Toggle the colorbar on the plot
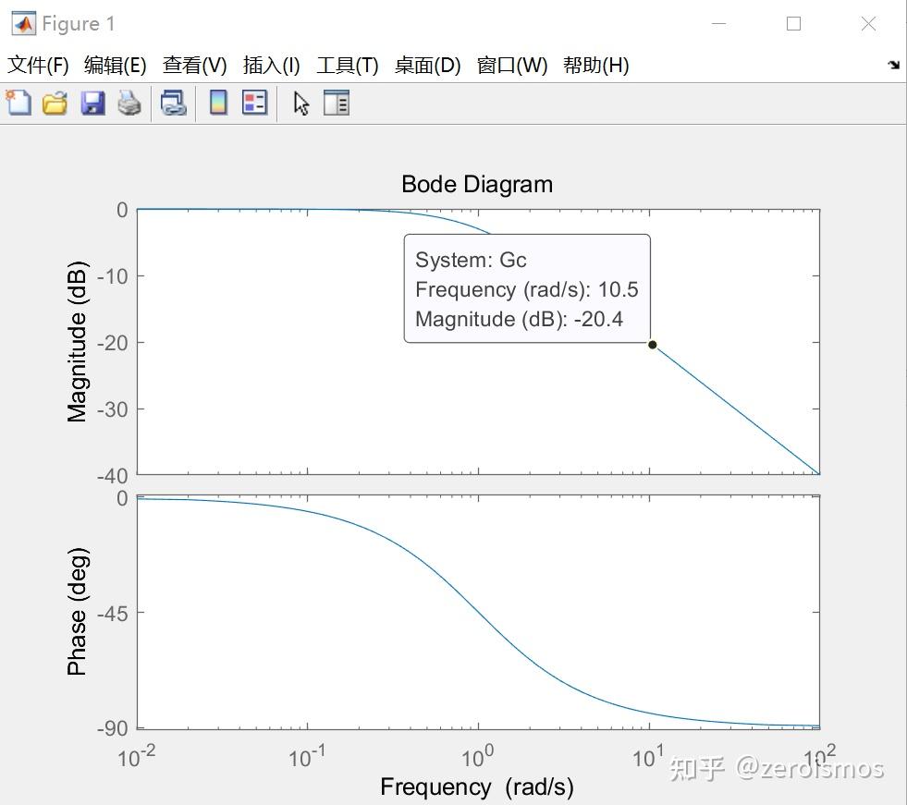 (x=216, y=103)
